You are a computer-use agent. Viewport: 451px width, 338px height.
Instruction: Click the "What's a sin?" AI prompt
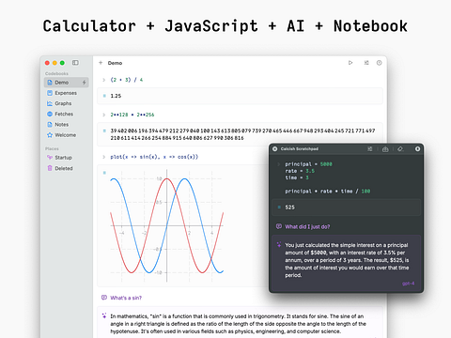pyautogui.click(x=126, y=298)
